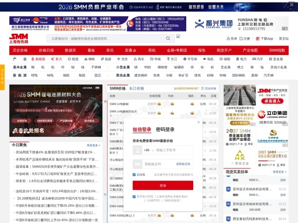The height and width of the screenshot is (223, 298).
Task: Toggle the service terms agreement checkbox
Action: (134, 197)
